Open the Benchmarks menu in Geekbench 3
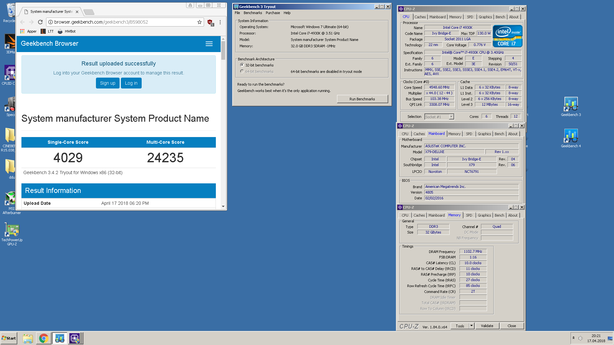614x345 pixels. 253,13
